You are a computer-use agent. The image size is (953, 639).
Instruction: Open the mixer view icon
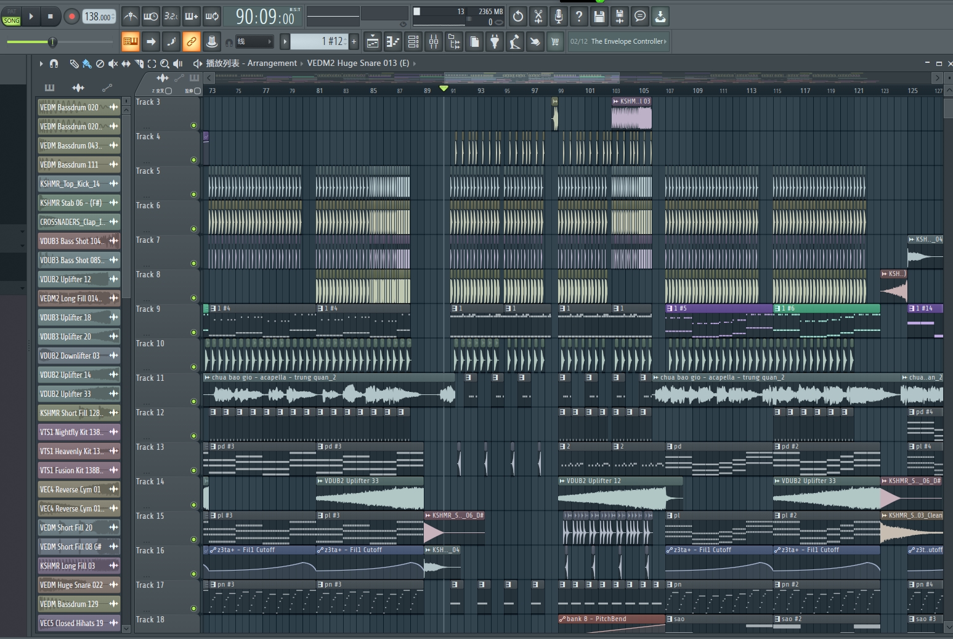pos(434,42)
